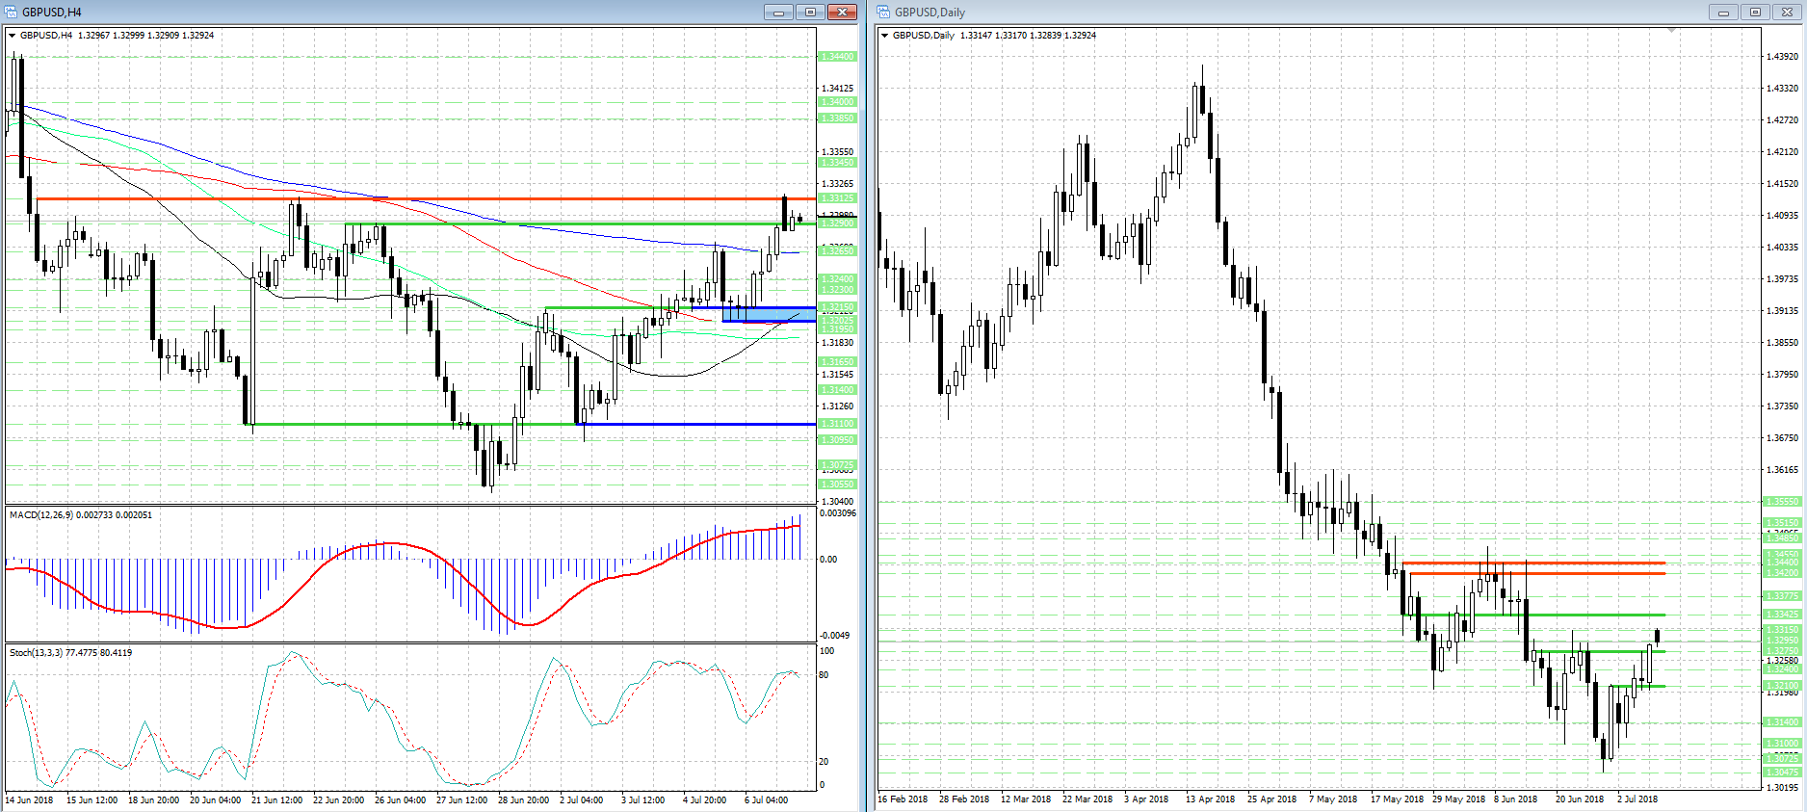The width and height of the screenshot is (1807, 812).
Task: Minimize the GBPUSD,H4 chart window
Action: point(778,12)
